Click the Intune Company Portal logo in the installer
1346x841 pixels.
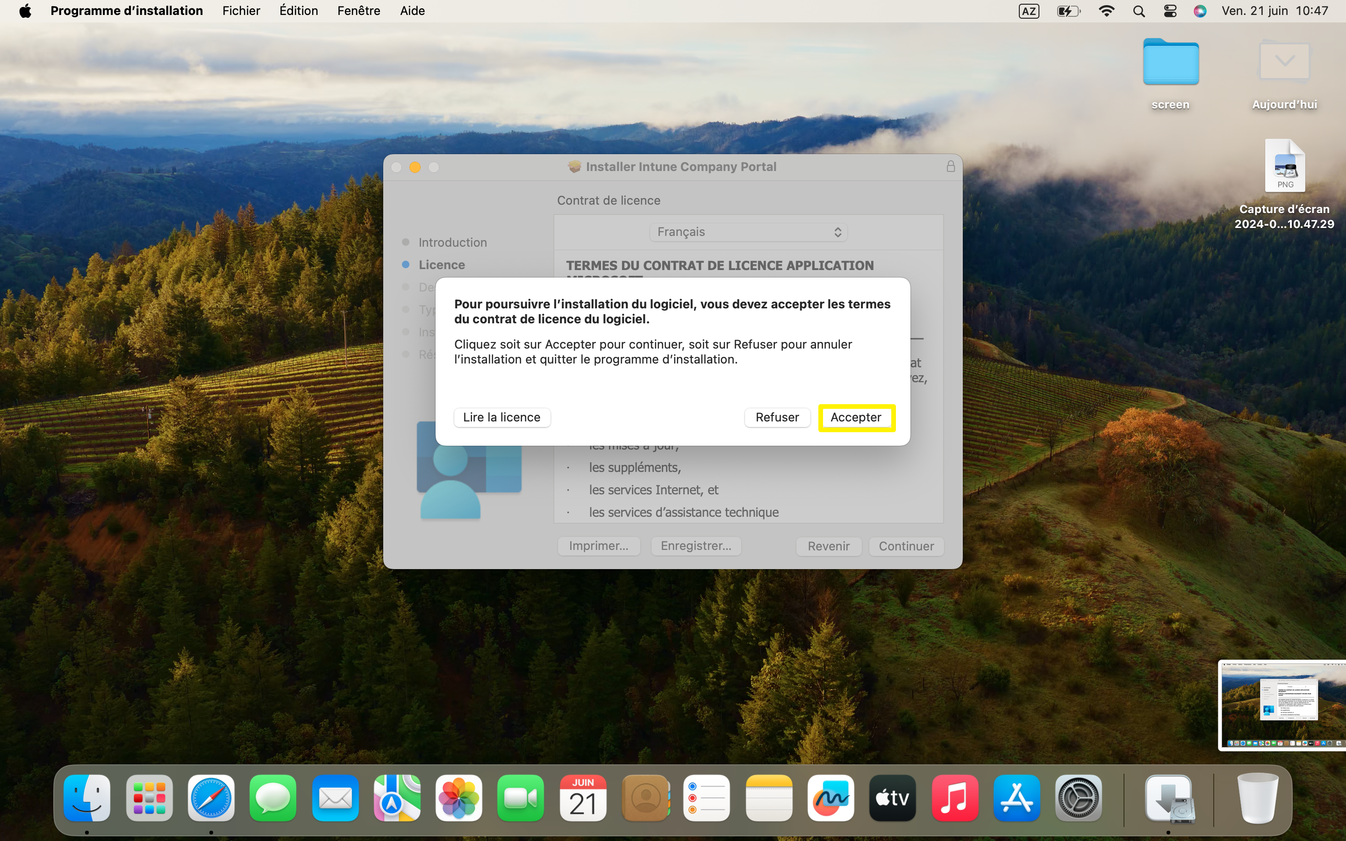click(x=469, y=470)
